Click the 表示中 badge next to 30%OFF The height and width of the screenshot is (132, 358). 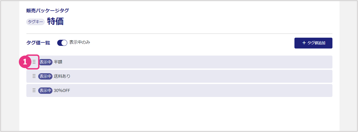tap(45, 90)
